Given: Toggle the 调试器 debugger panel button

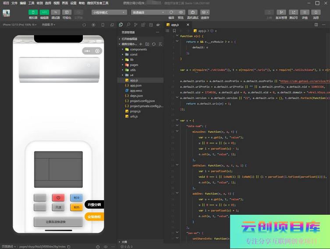Looking at the screenshot, I should tap(56, 12).
